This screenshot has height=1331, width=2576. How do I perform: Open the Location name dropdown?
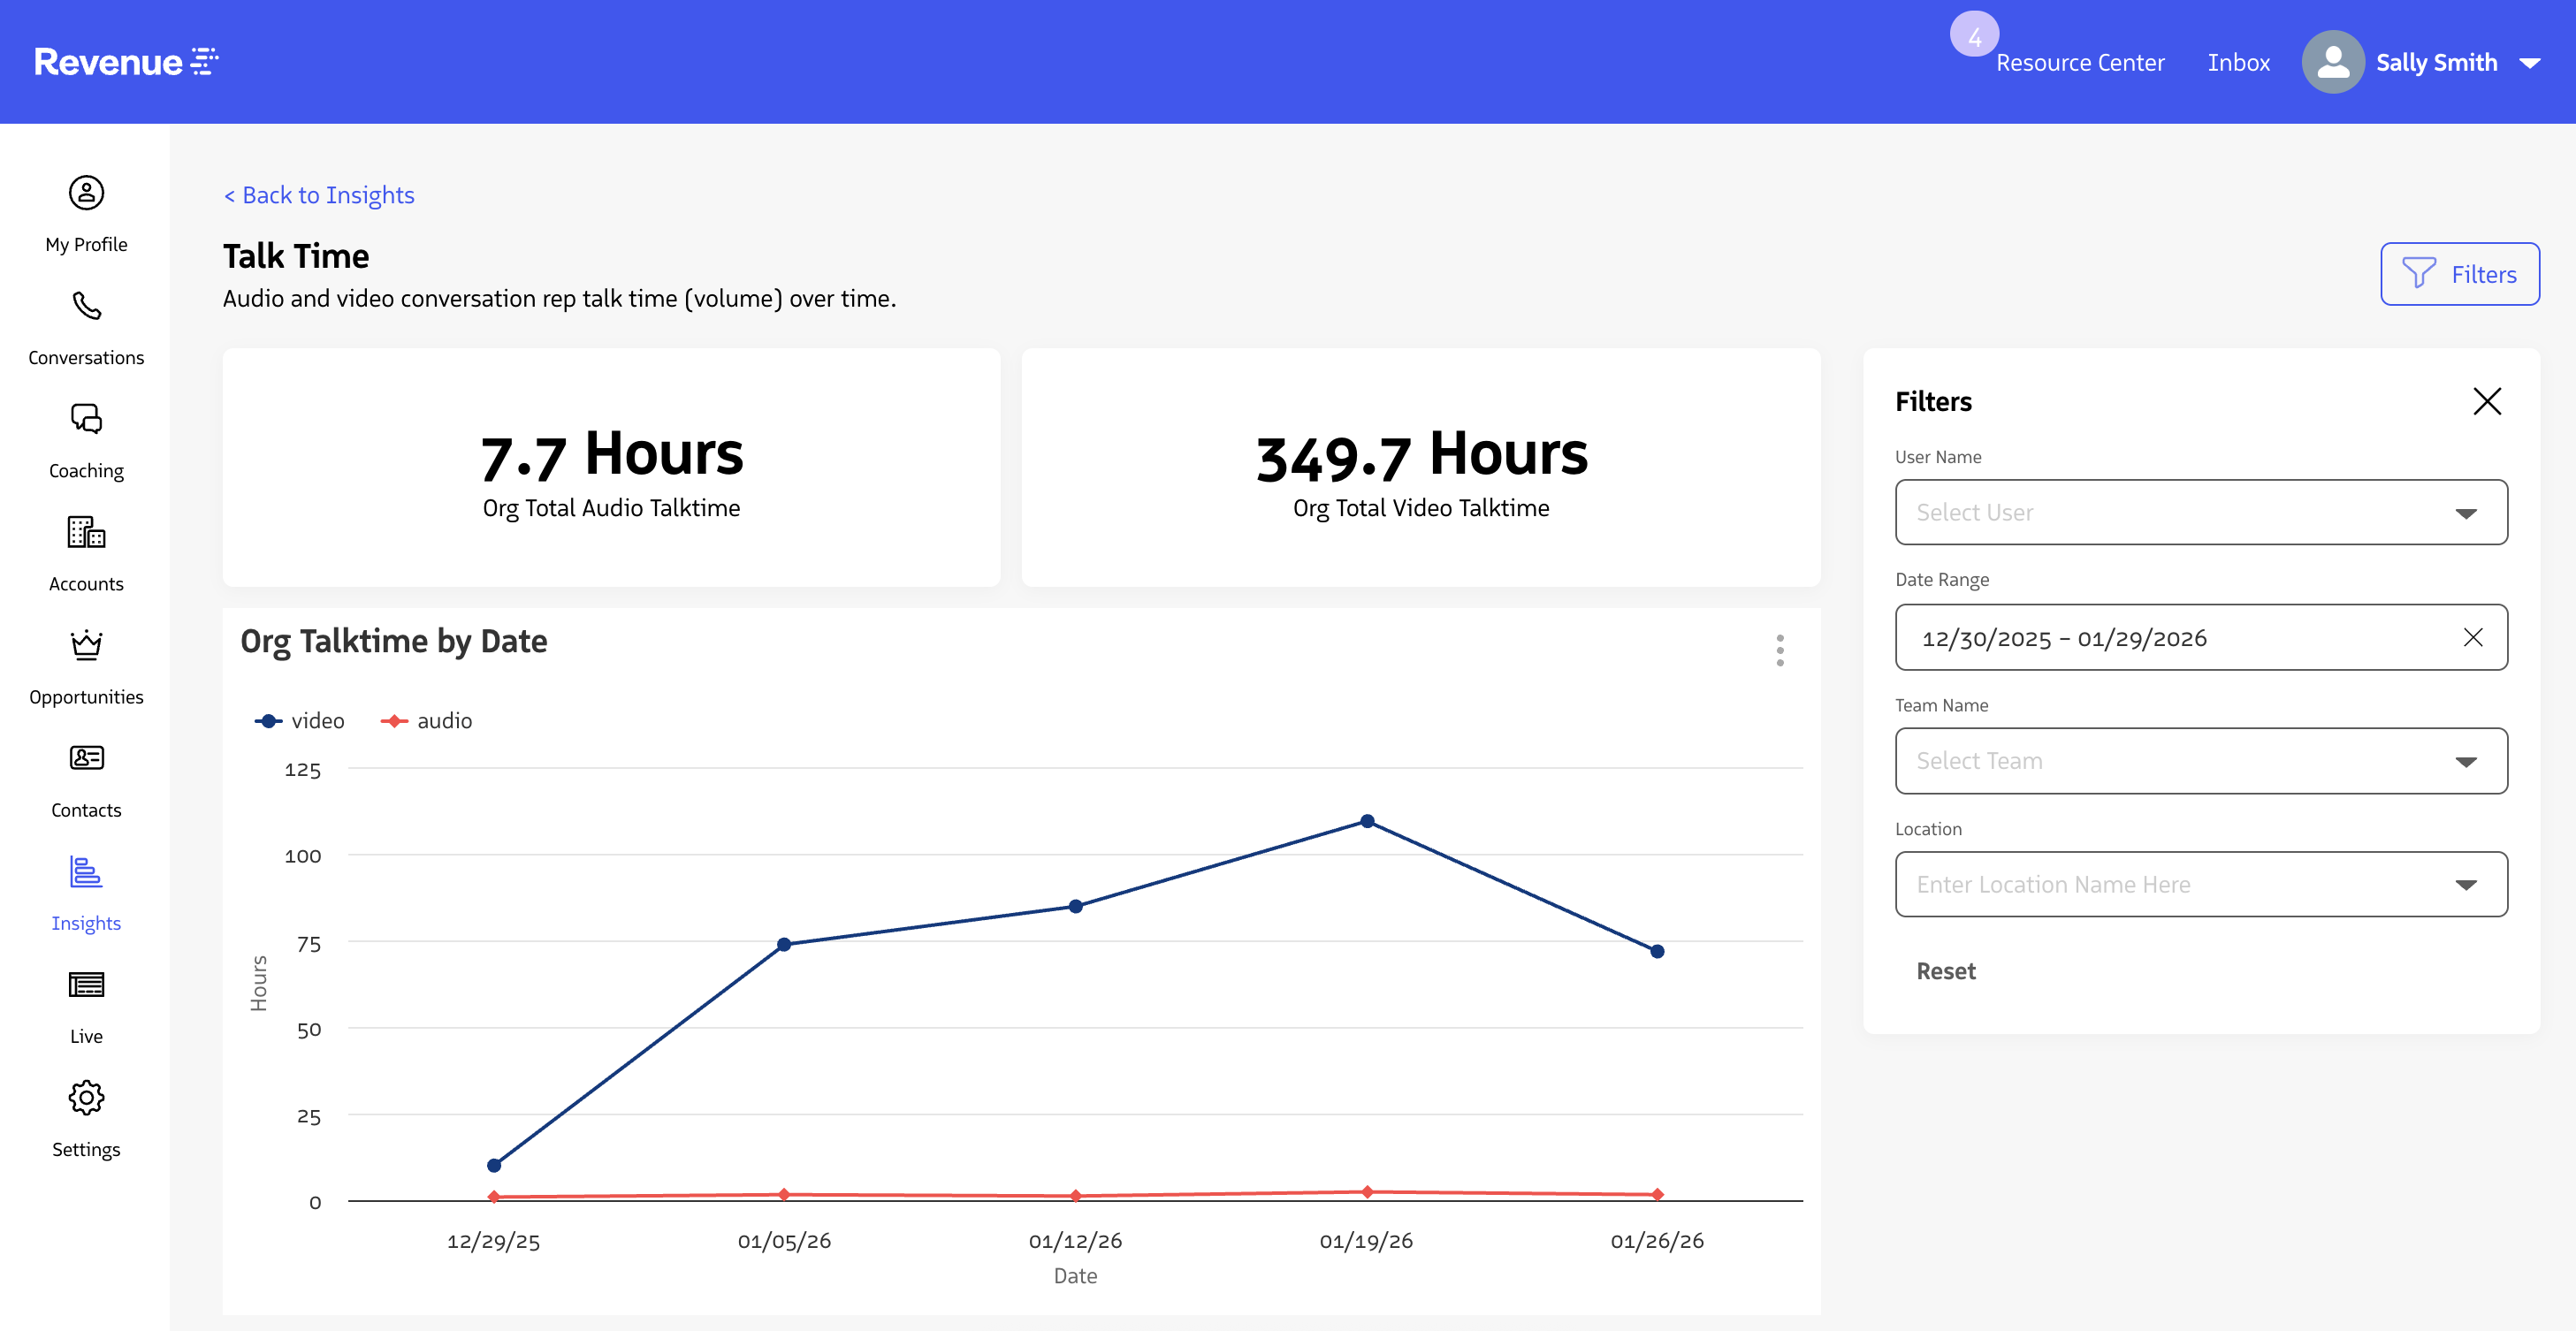click(2466, 884)
